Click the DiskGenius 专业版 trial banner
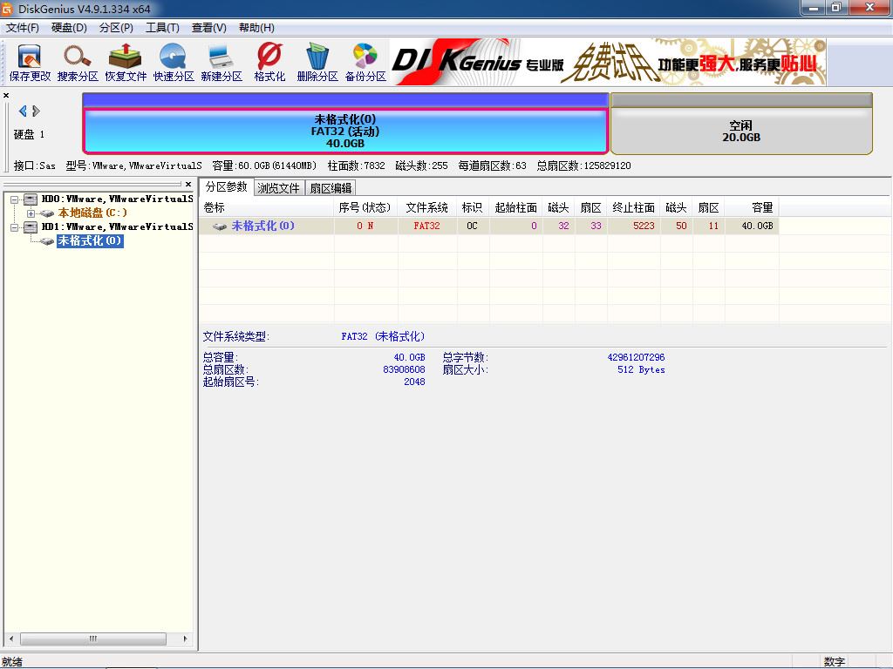The image size is (893, 669). pyautogui.click(x=608, y=62)
